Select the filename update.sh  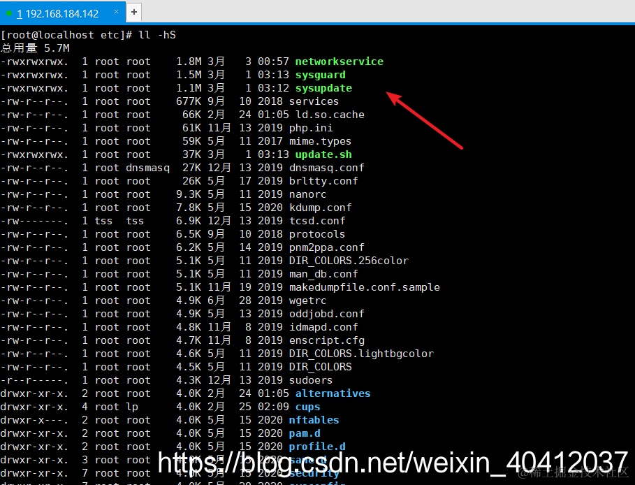tap(323, 154)
